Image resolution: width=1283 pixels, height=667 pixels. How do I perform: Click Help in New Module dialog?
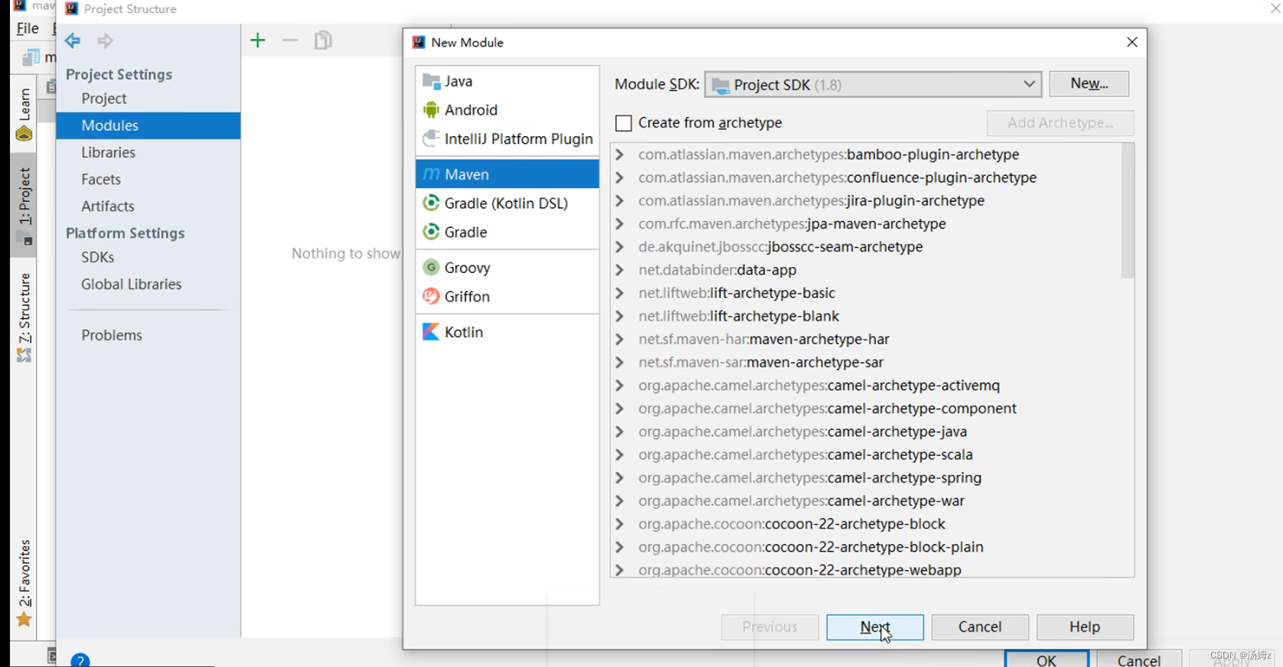(1085, 627)
